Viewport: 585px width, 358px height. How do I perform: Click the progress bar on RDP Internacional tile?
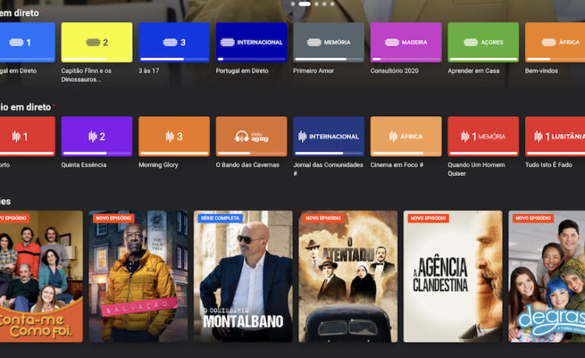tap(328, 153)
